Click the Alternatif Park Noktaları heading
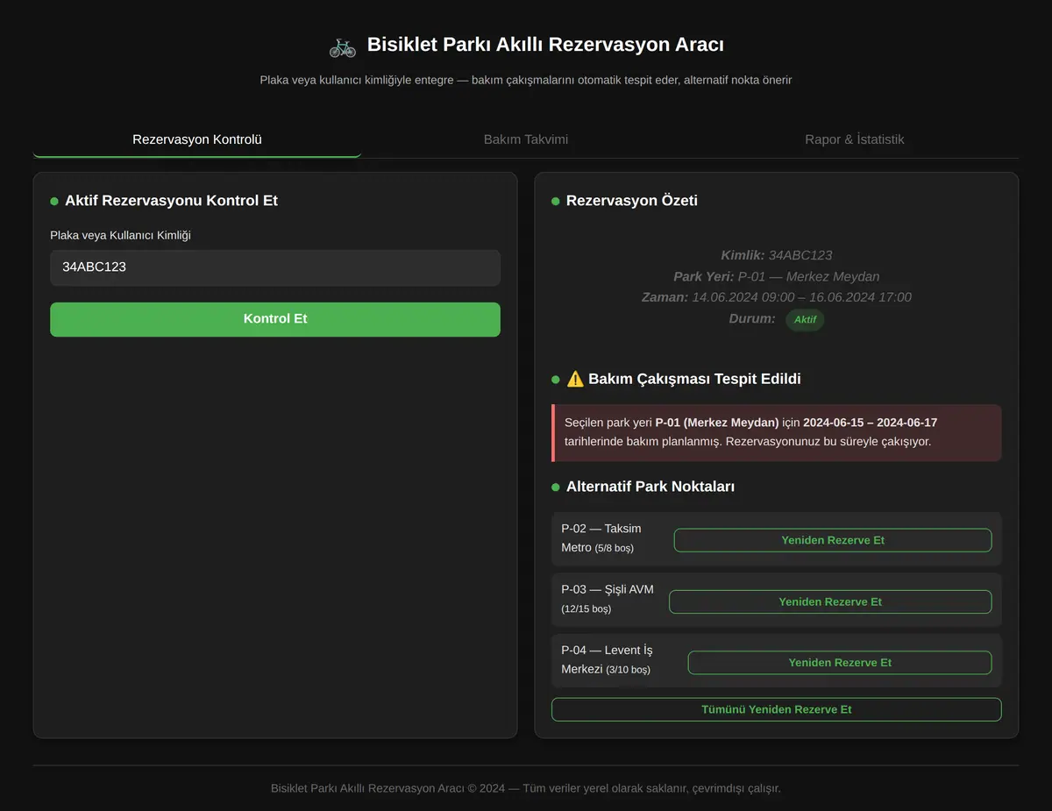The height and width of the screenshot is (811, 1052). point(650,487)
